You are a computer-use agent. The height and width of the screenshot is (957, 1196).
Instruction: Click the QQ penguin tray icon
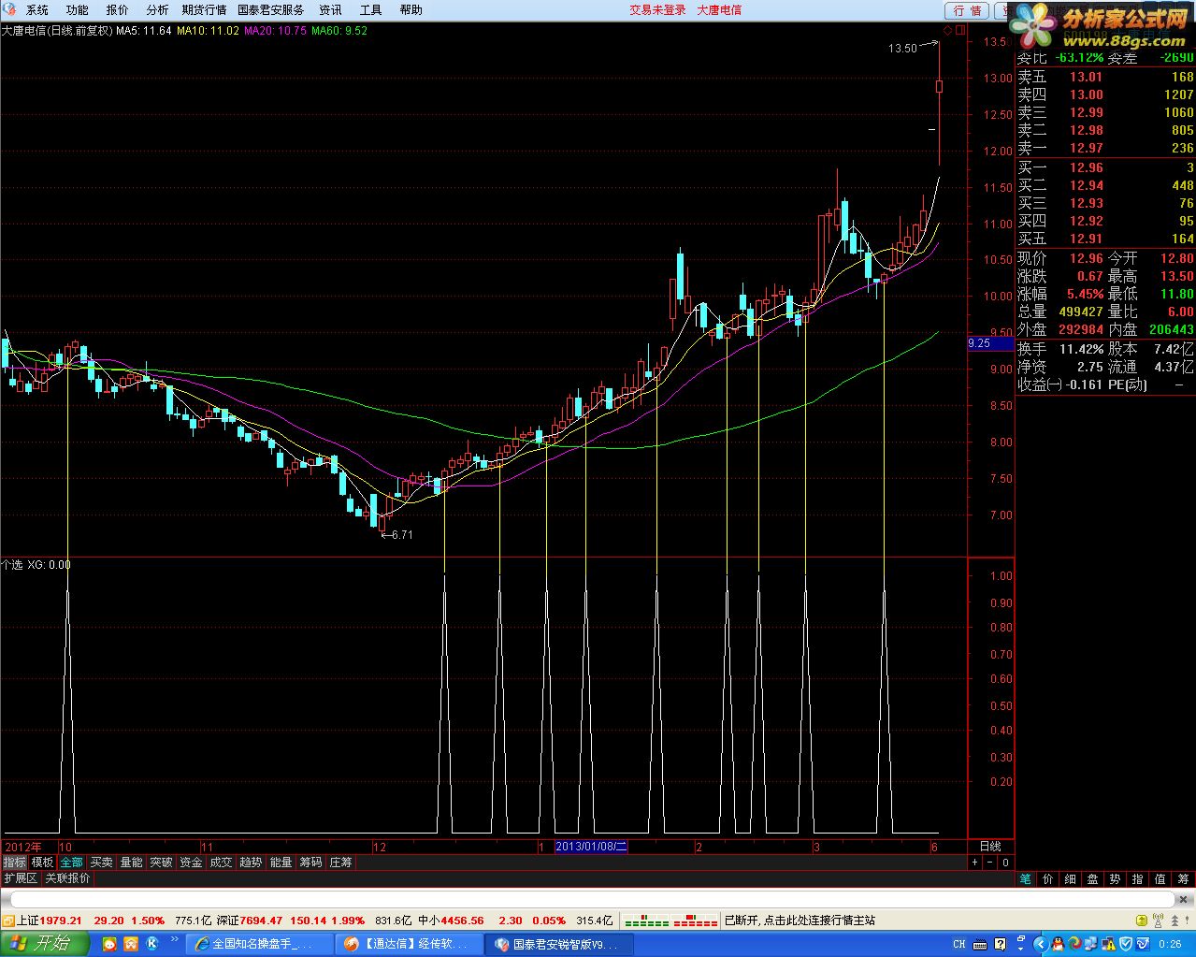[x=1058, y=944]
